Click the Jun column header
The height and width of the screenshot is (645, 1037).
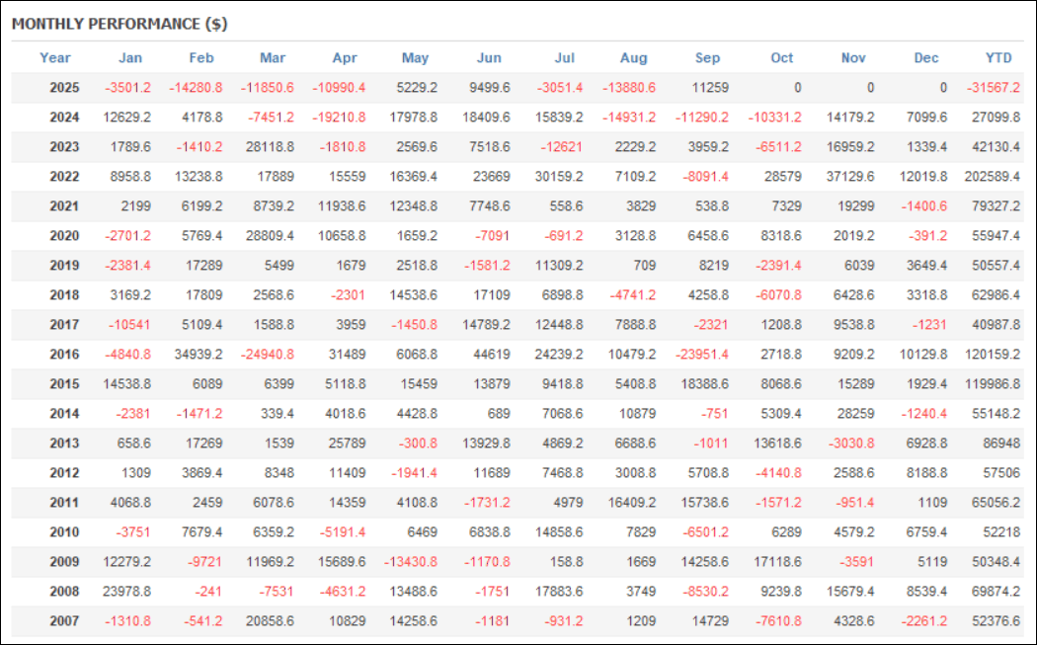tap(488, 57)
